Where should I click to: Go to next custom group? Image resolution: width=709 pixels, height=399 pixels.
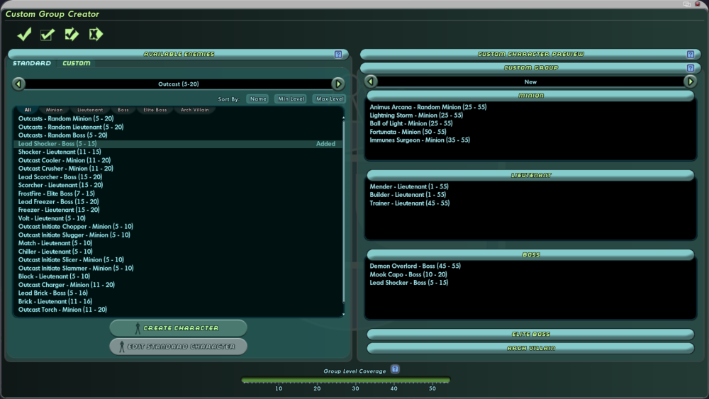pyautogui.click(x=690, y=82)
